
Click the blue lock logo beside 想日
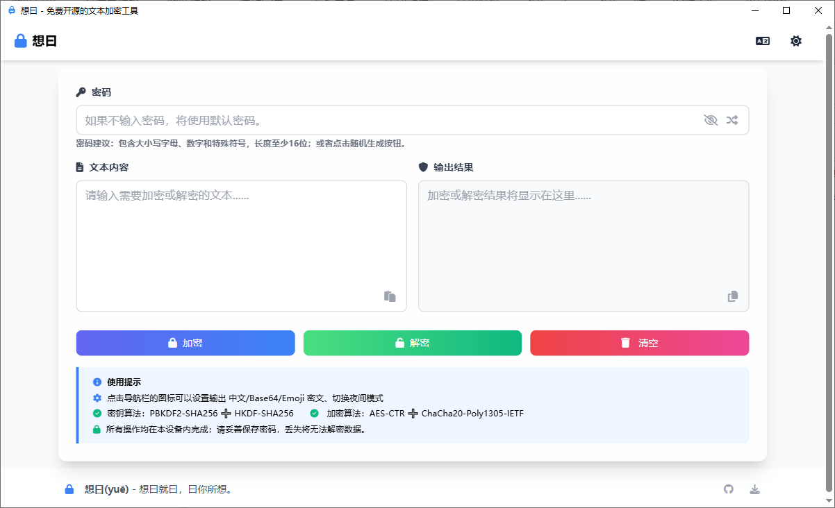coord(19,40)
